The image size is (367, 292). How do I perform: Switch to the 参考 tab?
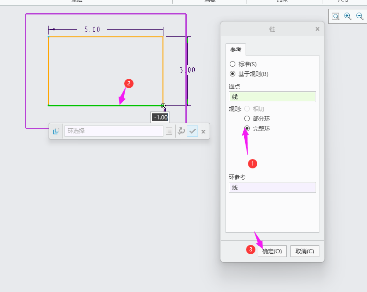pyautogui.click(x=236, y=49)
